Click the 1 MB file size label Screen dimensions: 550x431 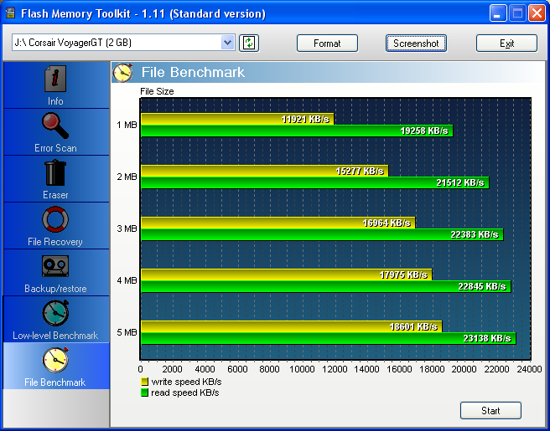(x=127, y=125)
